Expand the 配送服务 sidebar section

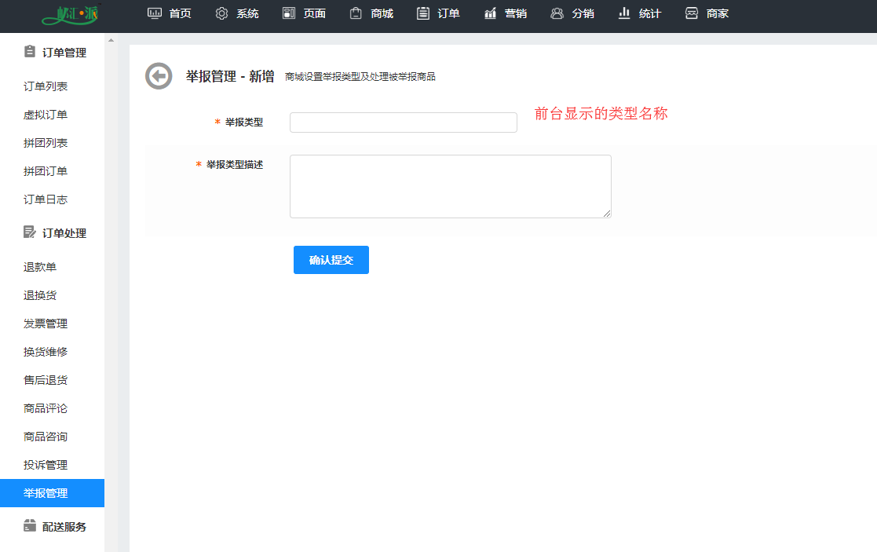click(x=54, y=527)
